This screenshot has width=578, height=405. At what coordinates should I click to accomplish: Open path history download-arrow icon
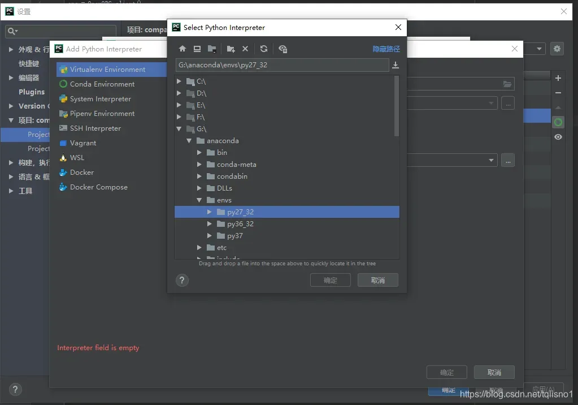396,65
